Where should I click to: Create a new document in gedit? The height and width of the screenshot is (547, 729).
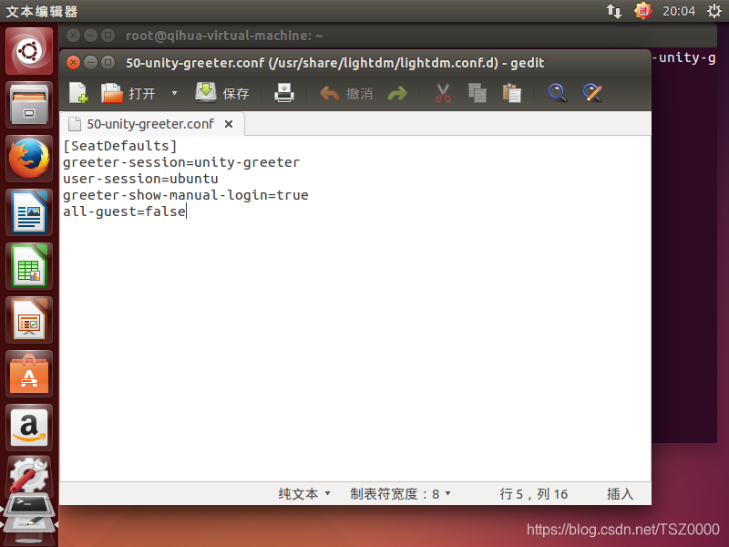[78, 93]
